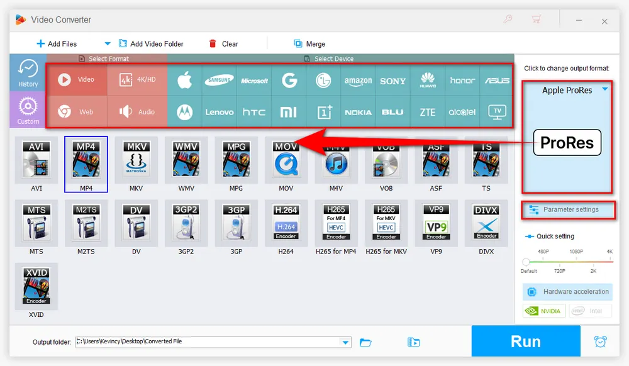The image size is (629, 366).
Task: Expand the Apple ProRes output format dropdown
Action: click(604, 90)
